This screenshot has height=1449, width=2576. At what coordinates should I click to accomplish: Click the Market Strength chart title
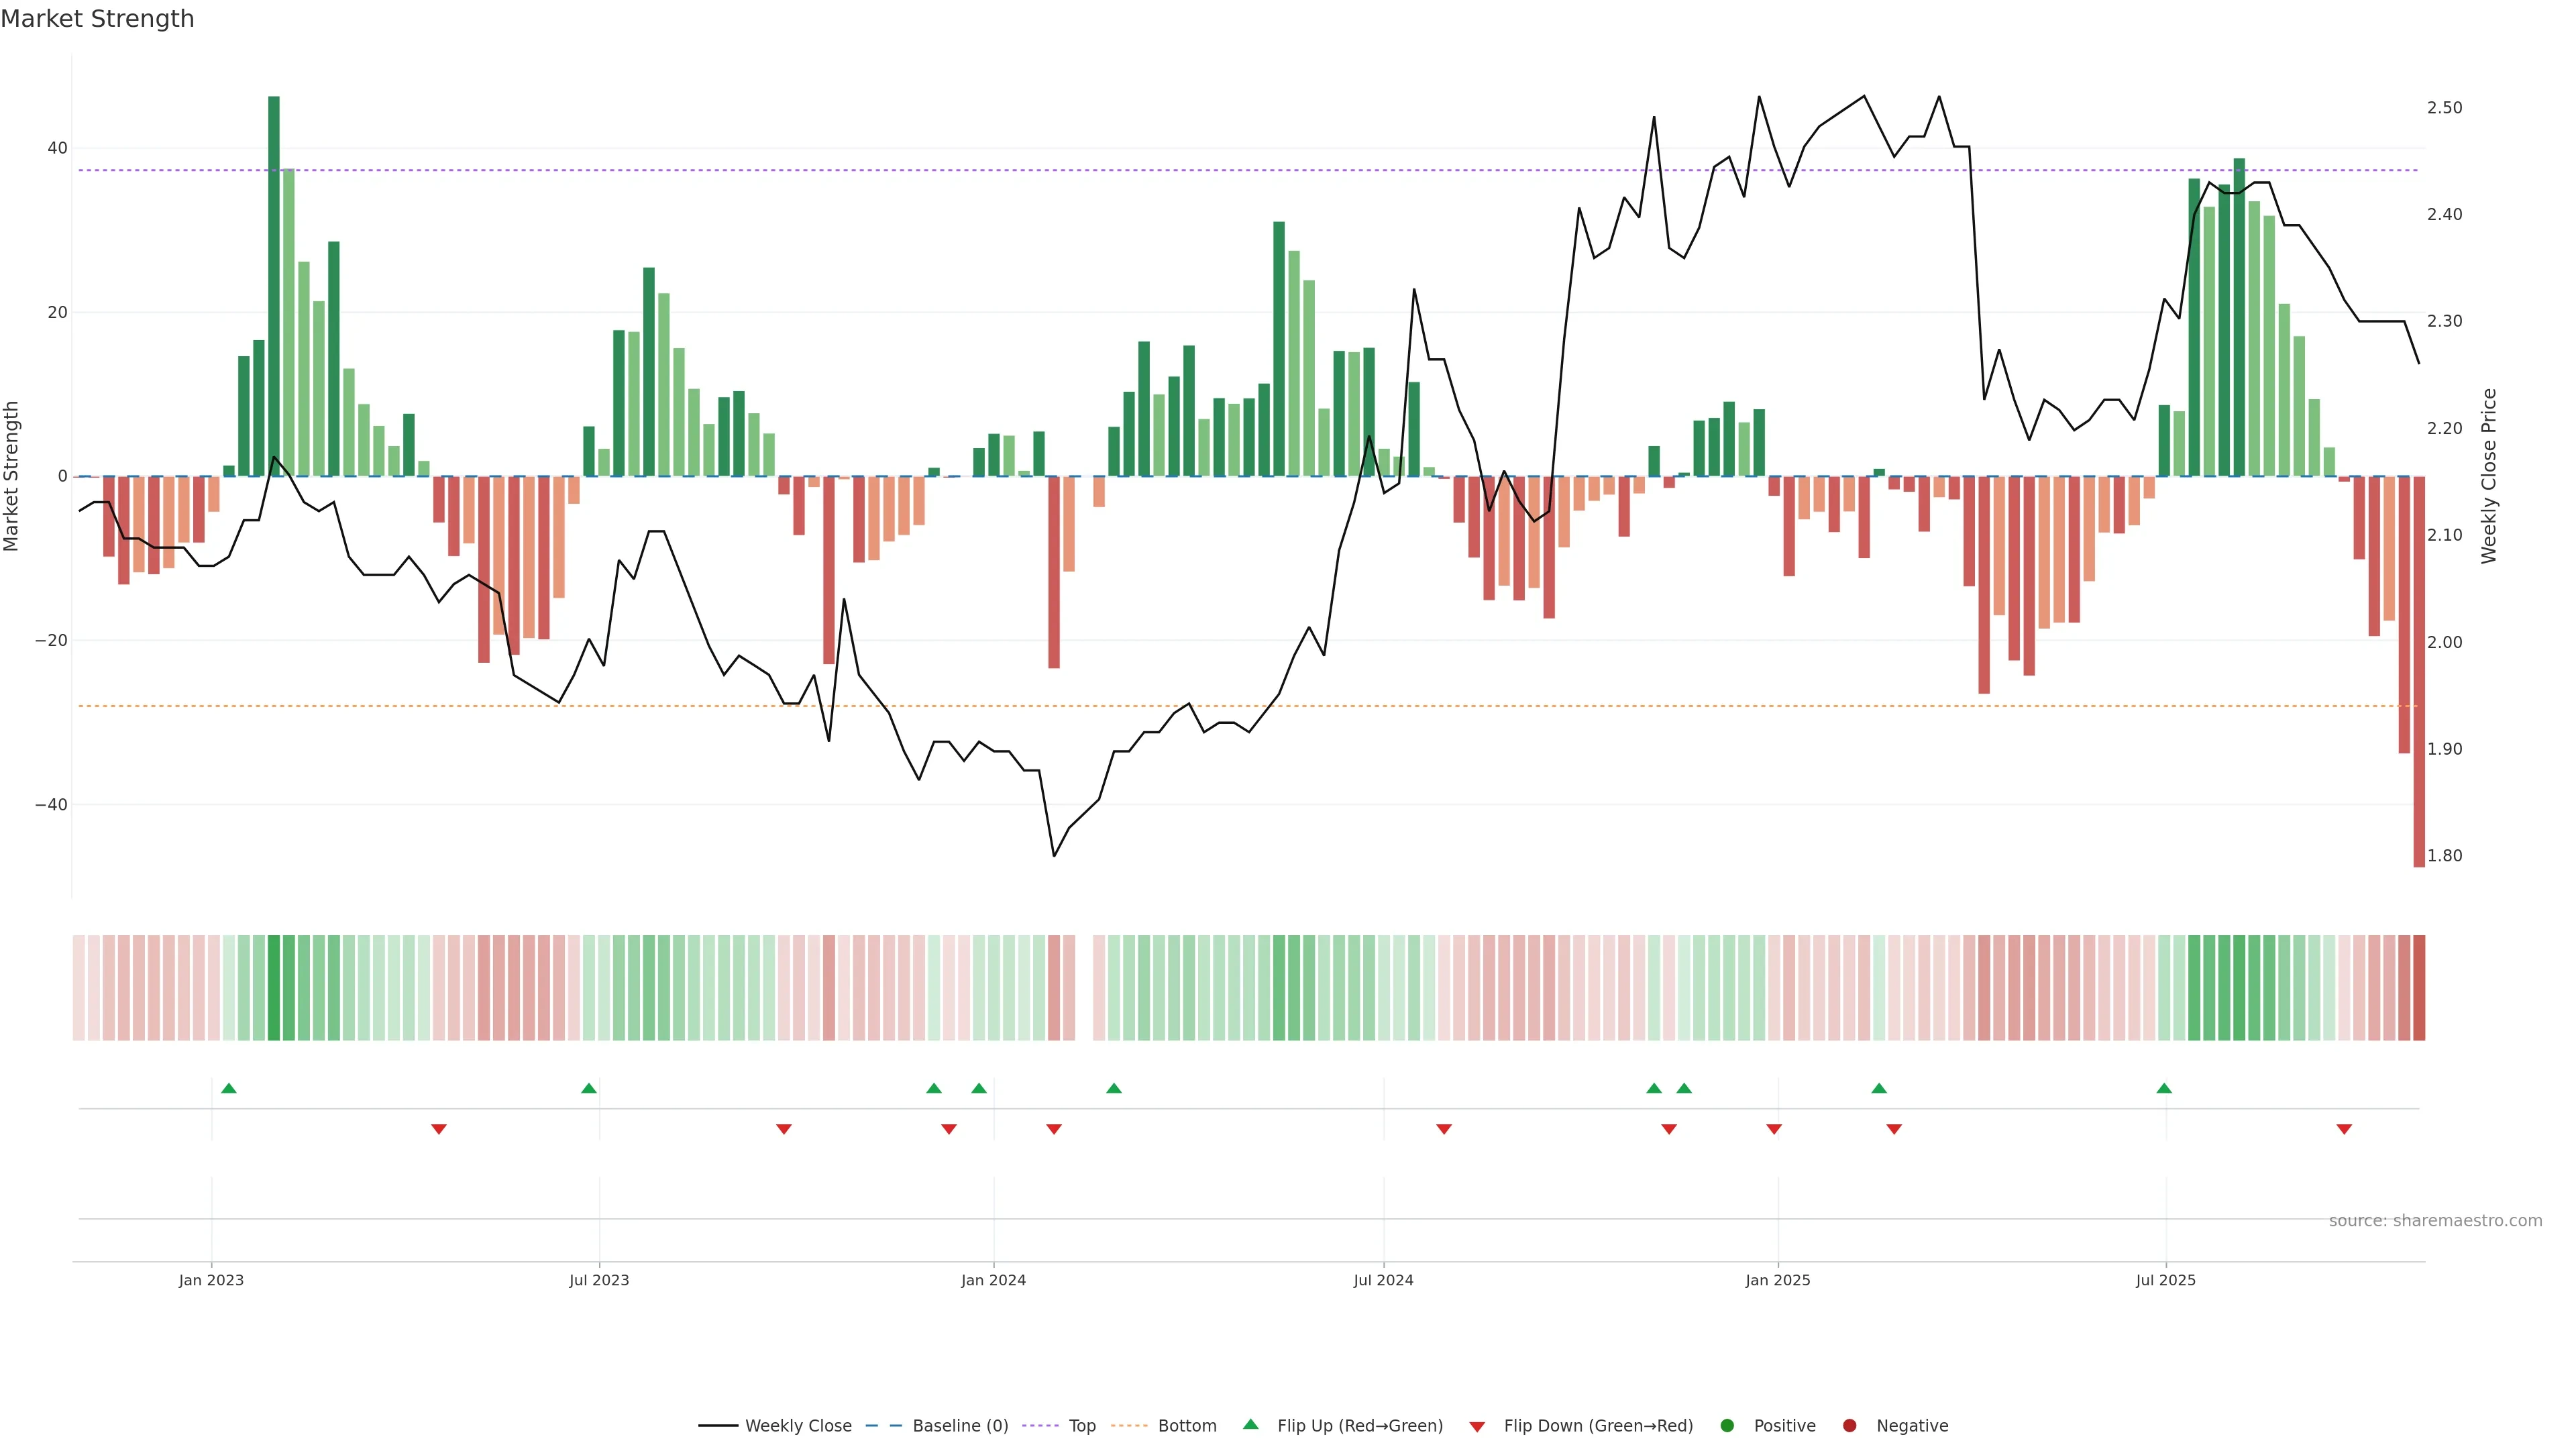pyautogui.click(x=97, y=19)
